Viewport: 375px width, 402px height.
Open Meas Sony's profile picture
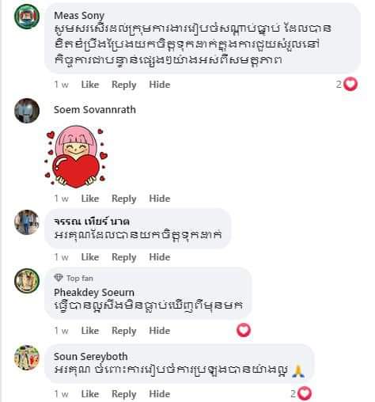click(27, 17)
